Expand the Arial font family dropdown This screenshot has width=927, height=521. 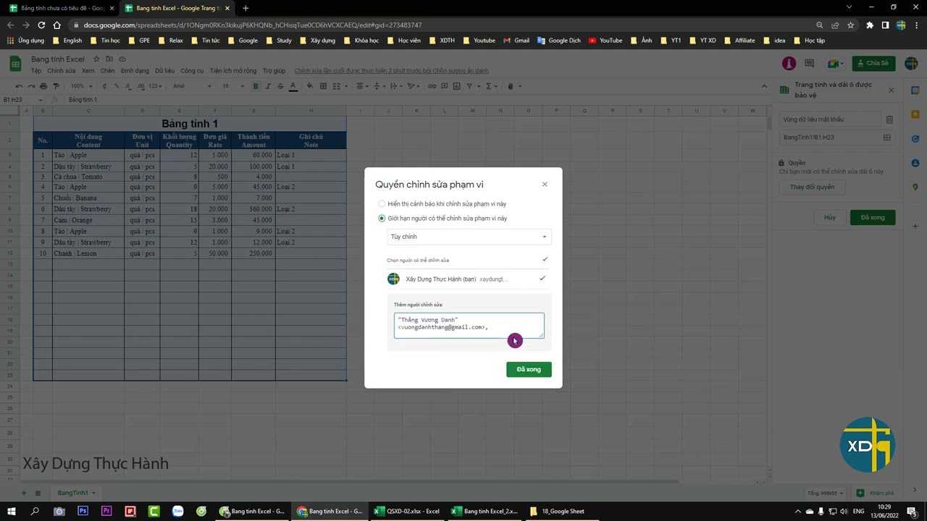point(192,86)
